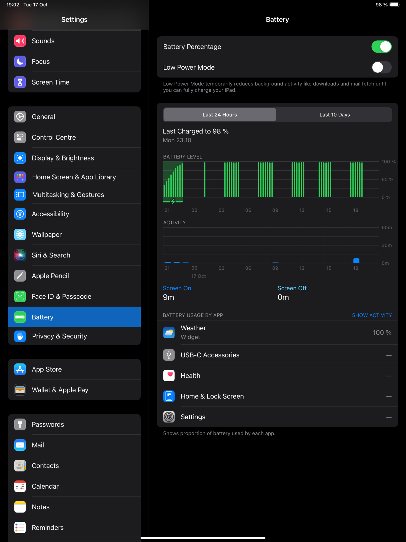The width and height of the screenshot is (406, 542).
Task: Open Calendar settings row
Action: 74,486
